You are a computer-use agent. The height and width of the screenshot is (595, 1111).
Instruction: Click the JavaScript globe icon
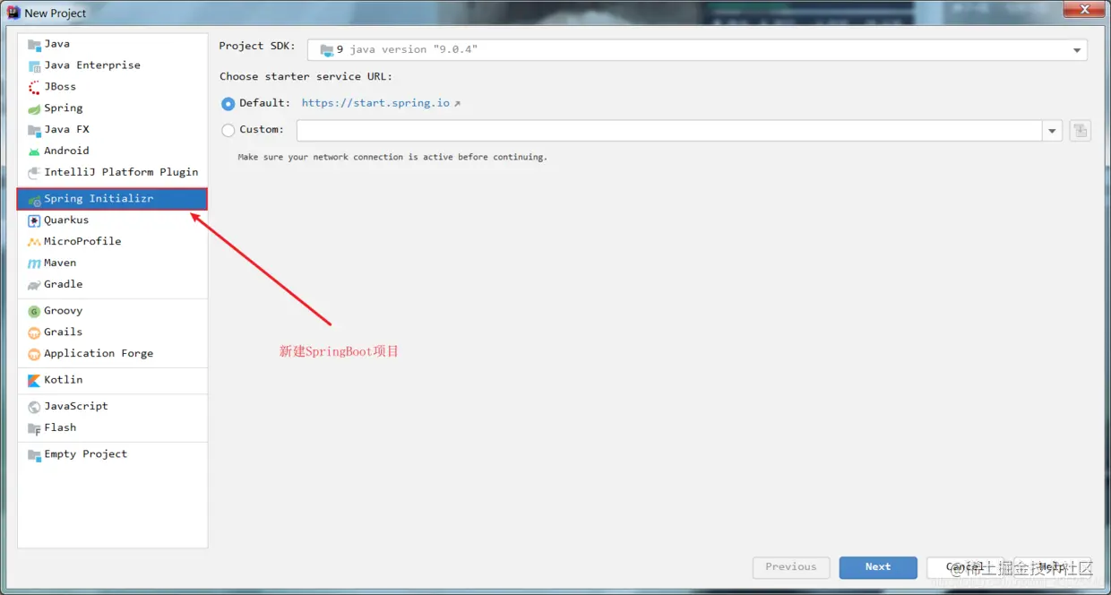point(34,407)
